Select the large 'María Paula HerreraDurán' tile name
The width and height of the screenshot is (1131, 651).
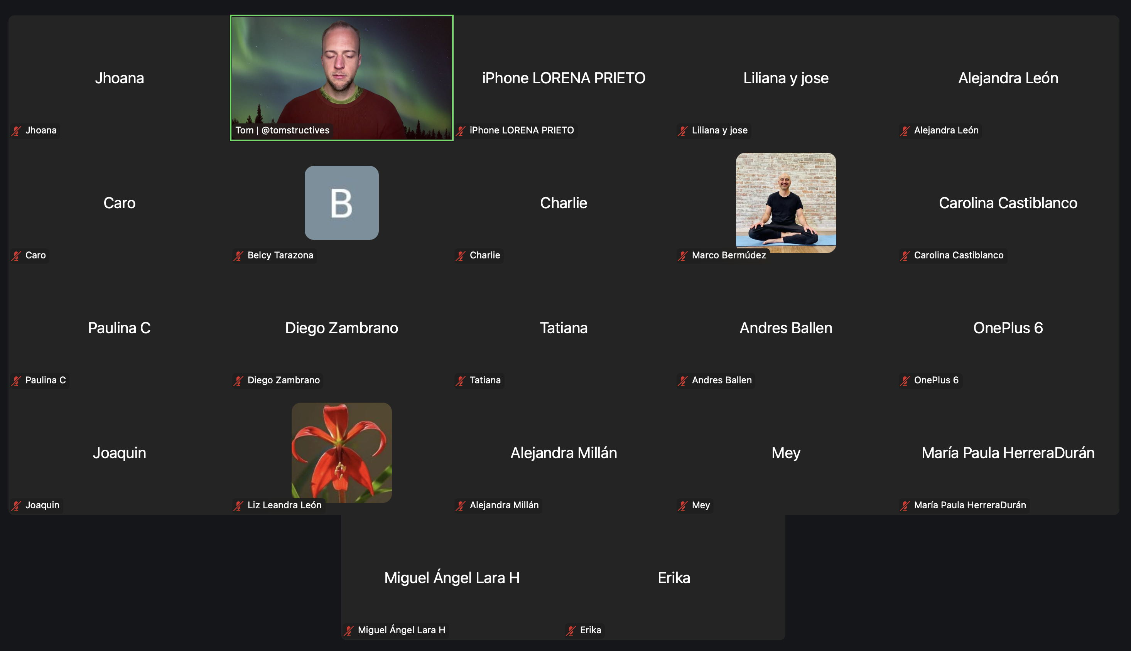pos(1008,453)
